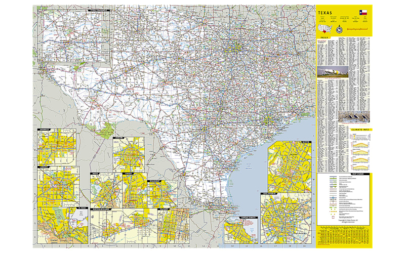
Task: Click the Texas state flag icon
Action: 363,13
